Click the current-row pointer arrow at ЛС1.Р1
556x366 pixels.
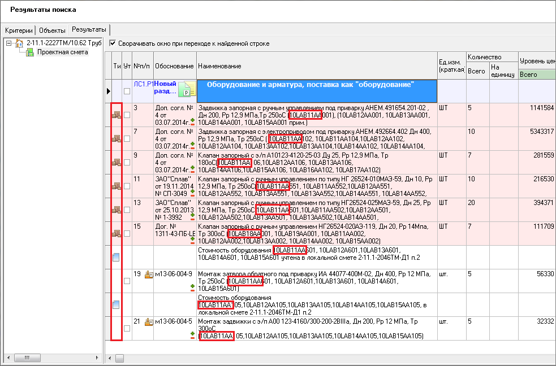click(109, 91)
